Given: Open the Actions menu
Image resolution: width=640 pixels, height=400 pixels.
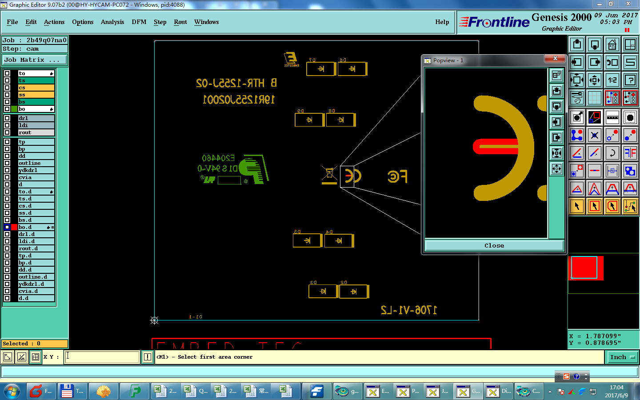Looking at the screenshot, I should (x=54, y=22).
